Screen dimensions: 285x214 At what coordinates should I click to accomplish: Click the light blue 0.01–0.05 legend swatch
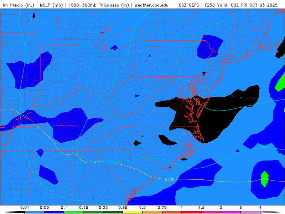35,212
